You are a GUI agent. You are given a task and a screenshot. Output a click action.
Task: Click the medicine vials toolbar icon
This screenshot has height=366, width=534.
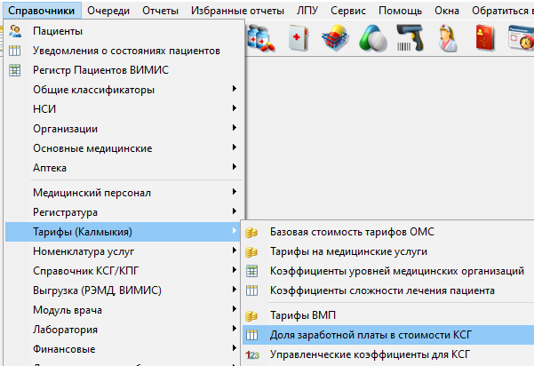(261, 38)
